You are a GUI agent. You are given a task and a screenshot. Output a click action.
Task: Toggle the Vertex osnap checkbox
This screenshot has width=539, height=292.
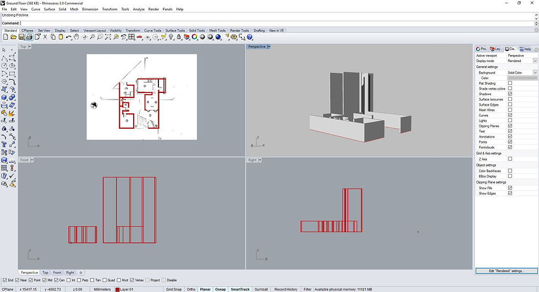point(132,280)
